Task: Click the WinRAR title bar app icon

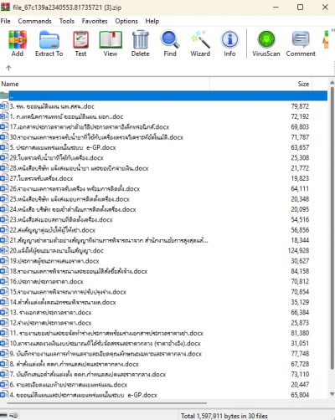Action: coord(5,7)
